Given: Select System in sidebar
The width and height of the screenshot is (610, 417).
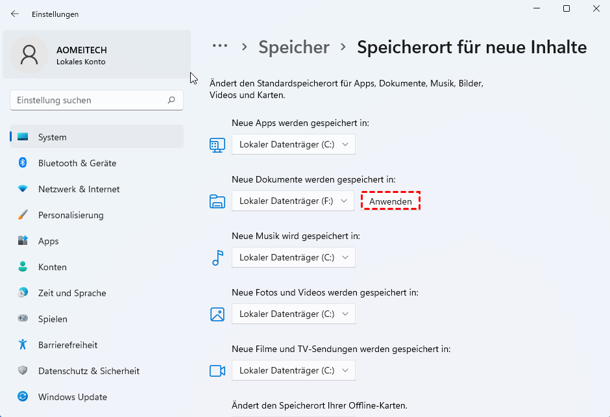Looking at the screenshot, I should pos(53,137).
